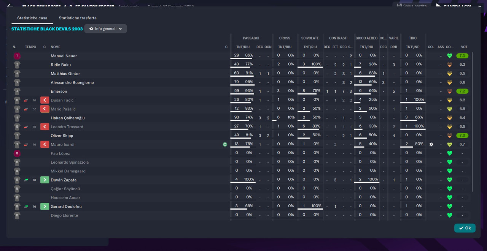Switch to the Statistiche trasferta tab
Image resolution: width=487 pixels, height=251 pixels.
(x=78, y=18)
